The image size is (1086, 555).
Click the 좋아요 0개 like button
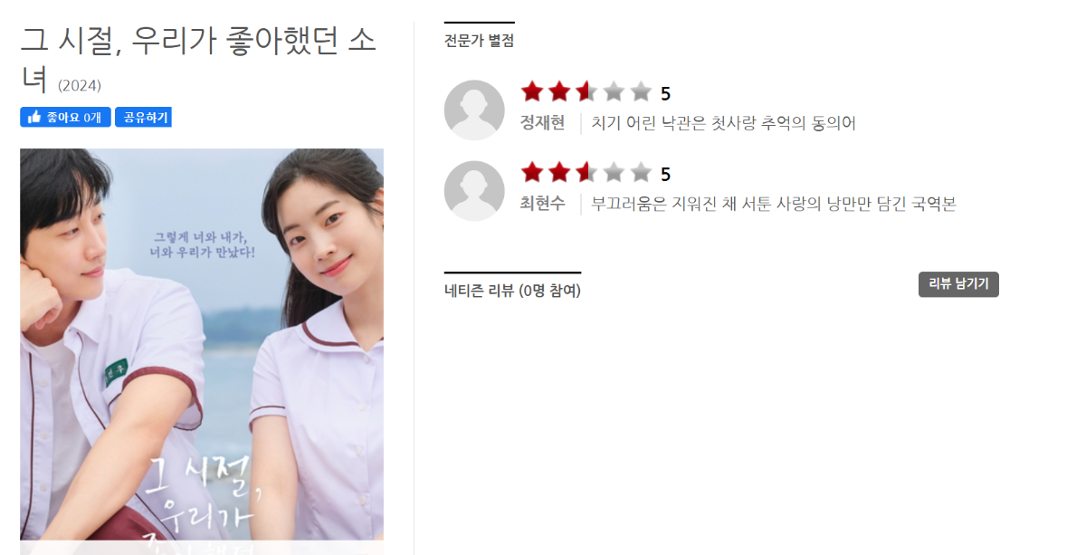tap(65, 117)
